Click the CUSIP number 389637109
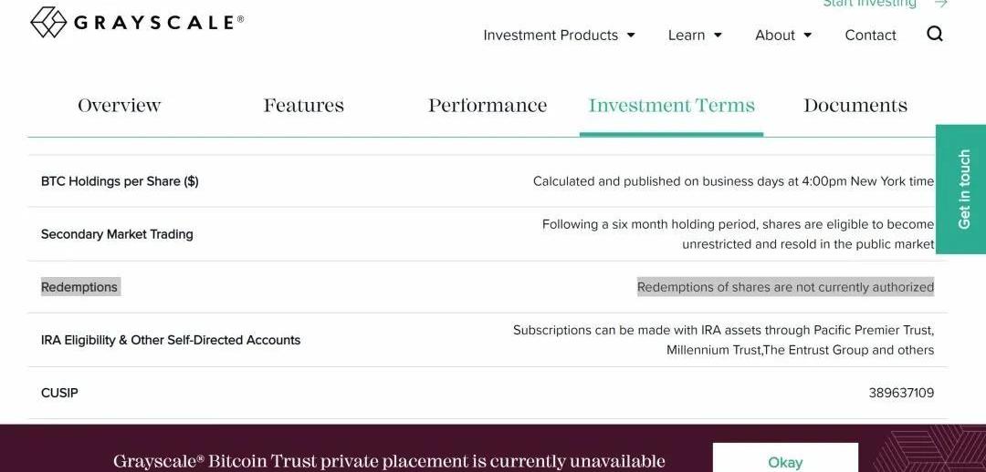This screenshot has width=986, height=472. [901, 393]
